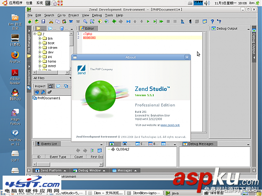Select the Editor tab
This screenshot has height=196, width=262.
(88, 28)
